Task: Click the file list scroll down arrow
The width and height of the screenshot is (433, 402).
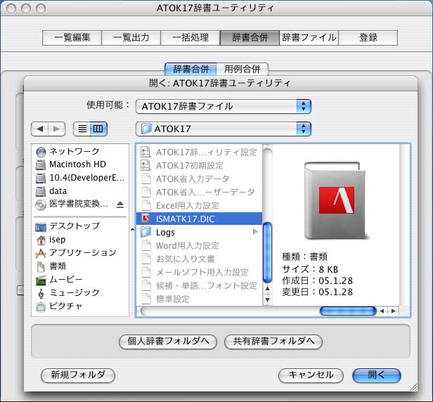Action: tap(267, 299)
